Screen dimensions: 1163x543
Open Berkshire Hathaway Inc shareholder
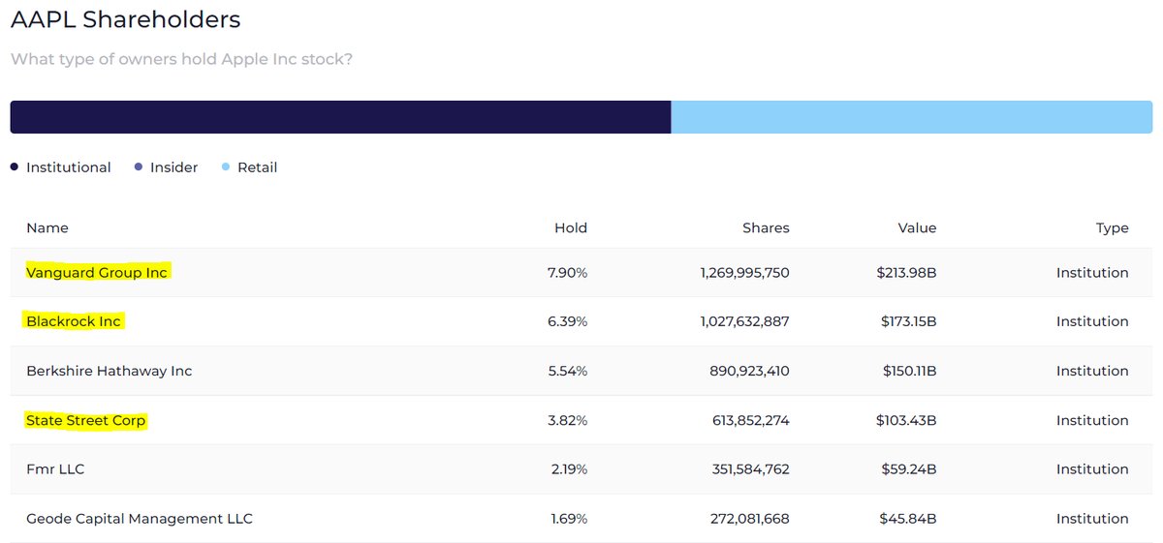click(110, 371)
